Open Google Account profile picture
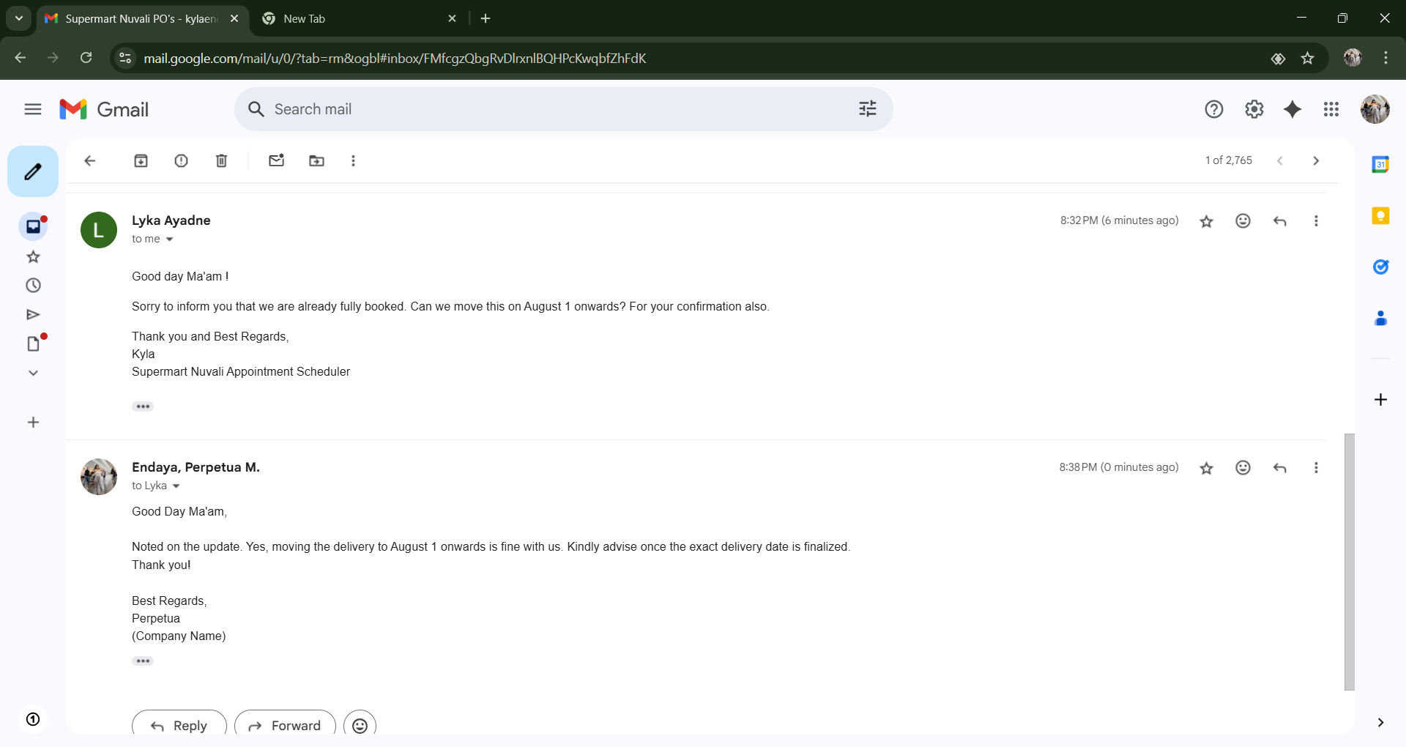The width and height of the screenshot is (1406, 747). (1375, 109)
